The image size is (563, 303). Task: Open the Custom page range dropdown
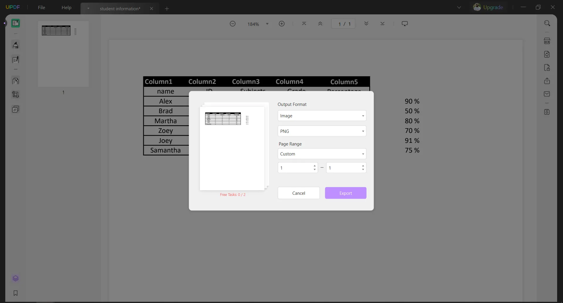tap(322, 154)
